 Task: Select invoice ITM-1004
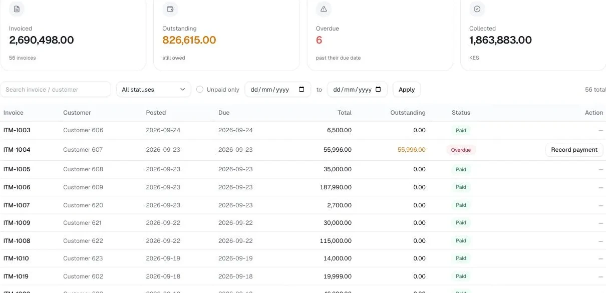coord(17,150)
